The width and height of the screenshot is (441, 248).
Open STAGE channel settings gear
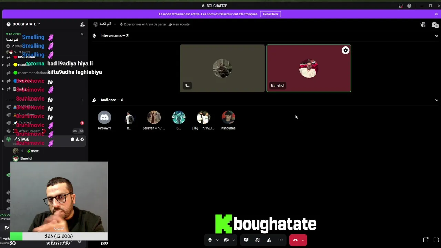click(x=82, y=139)
